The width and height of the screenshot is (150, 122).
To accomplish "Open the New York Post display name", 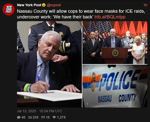I will click(29, 5).
